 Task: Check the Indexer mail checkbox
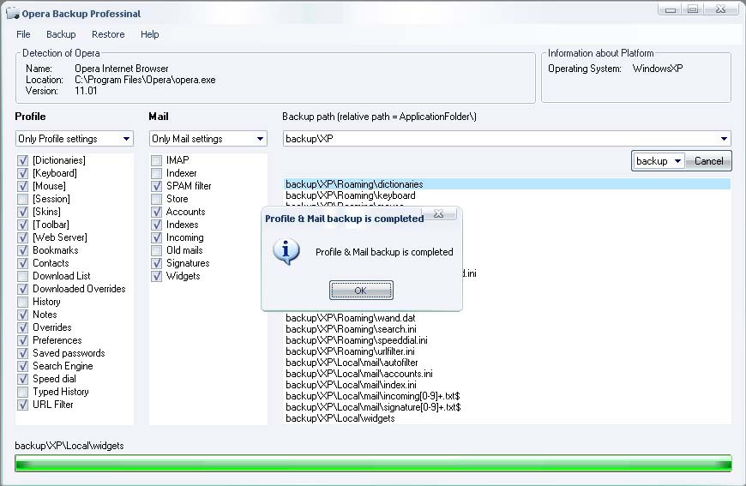tap(157, 173)
